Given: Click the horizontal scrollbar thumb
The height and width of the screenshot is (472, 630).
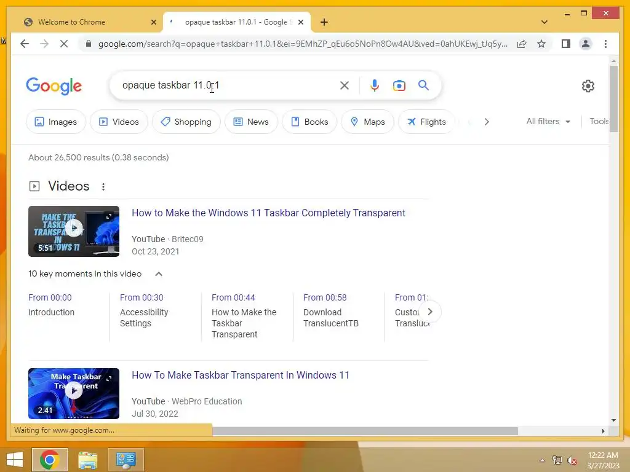Looking at the screenshot, I should 365,431.
